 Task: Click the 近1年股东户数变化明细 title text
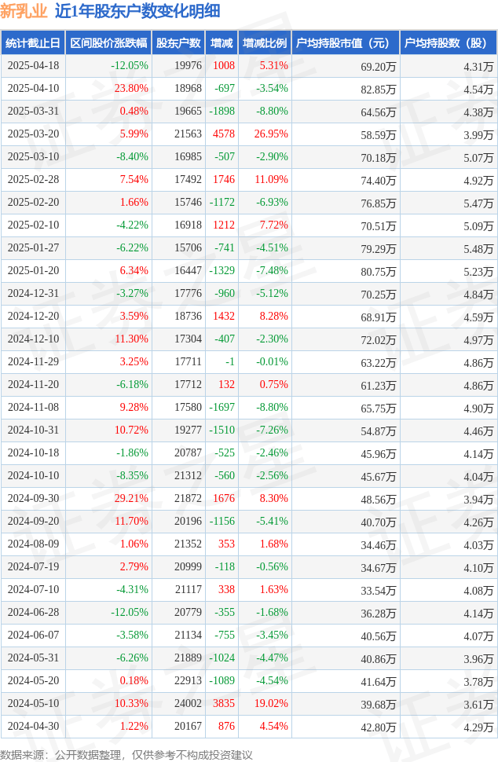[x=137, y=11]
